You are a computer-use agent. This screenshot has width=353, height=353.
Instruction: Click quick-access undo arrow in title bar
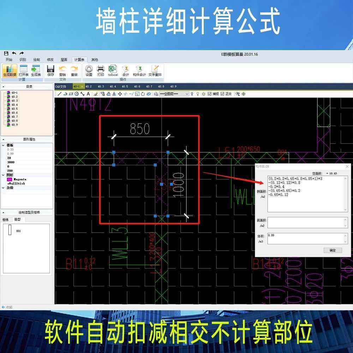pos(14,53)
